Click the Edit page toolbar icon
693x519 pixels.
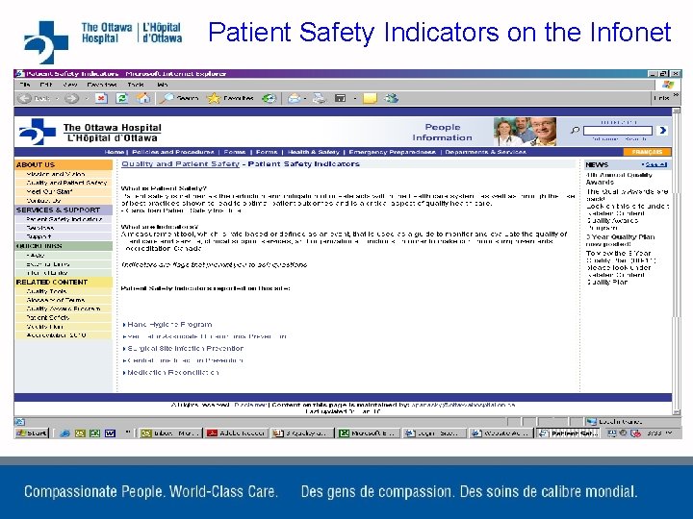(340, 98)
